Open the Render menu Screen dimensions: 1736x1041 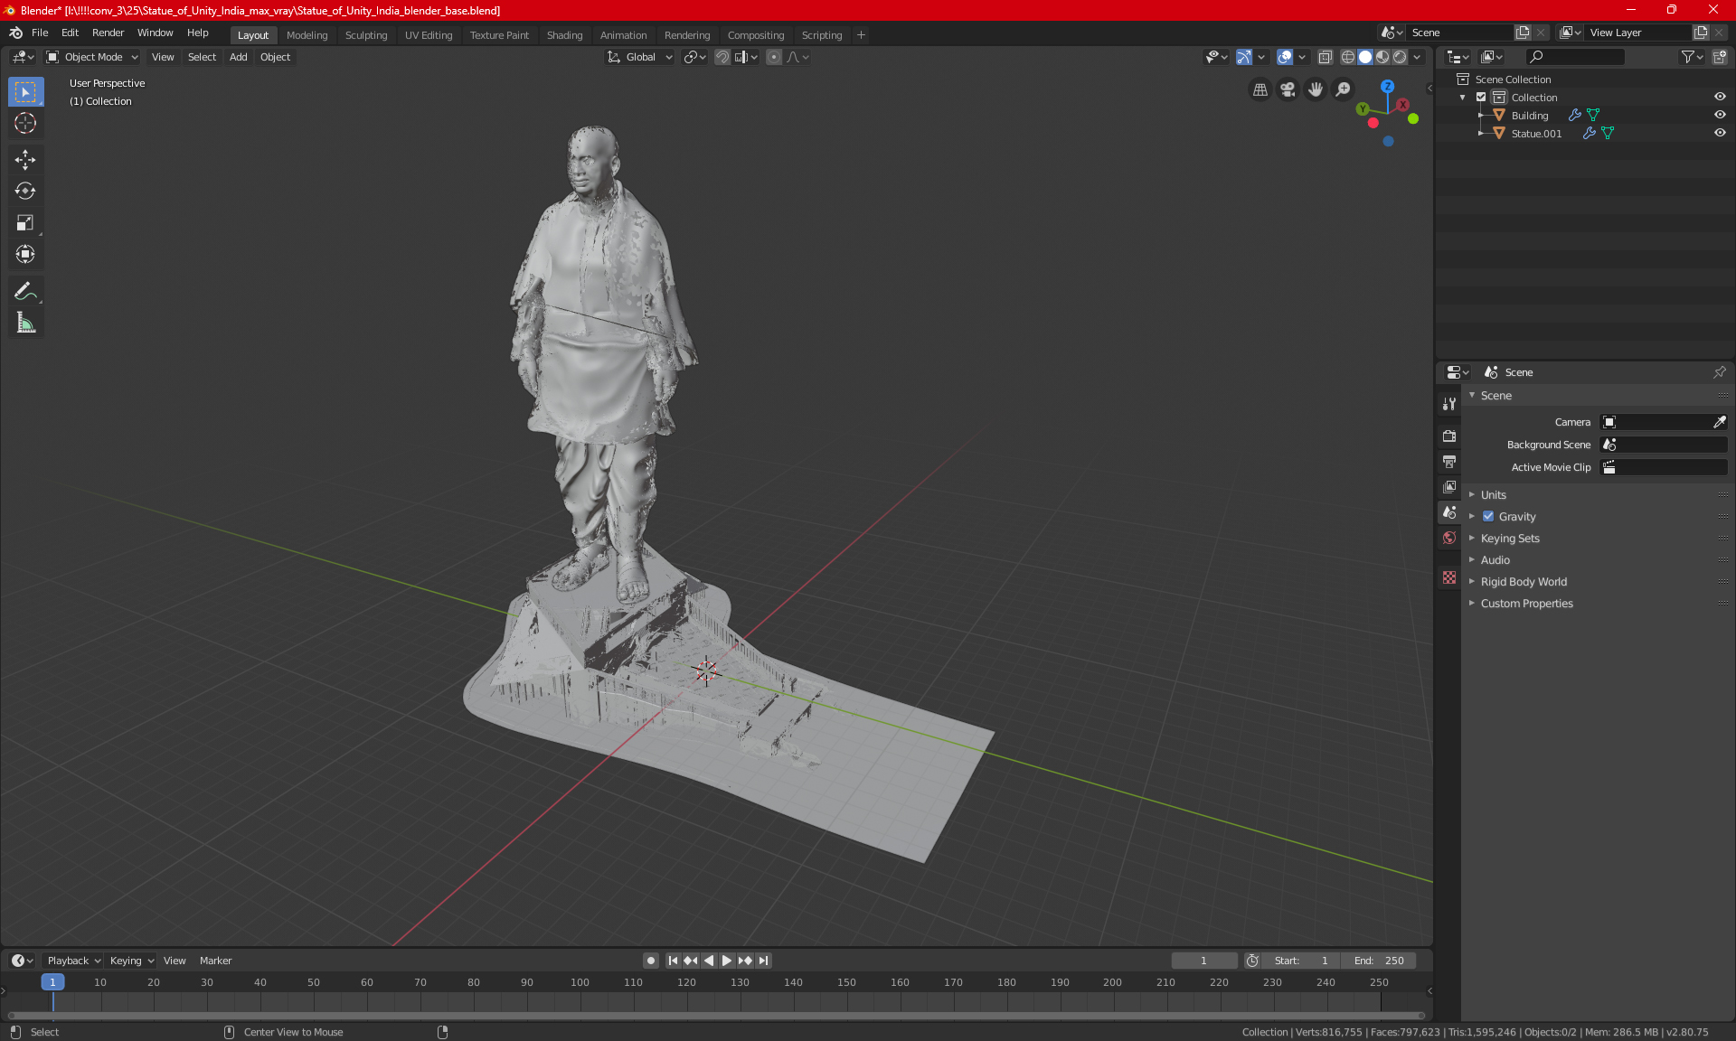click(108, 33)
